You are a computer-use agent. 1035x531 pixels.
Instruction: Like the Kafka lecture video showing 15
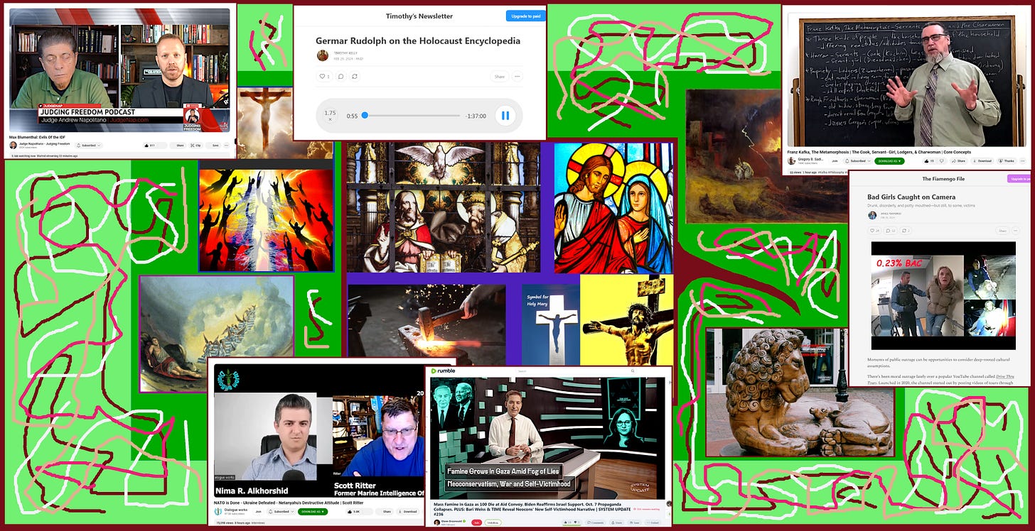coord(931,161)
